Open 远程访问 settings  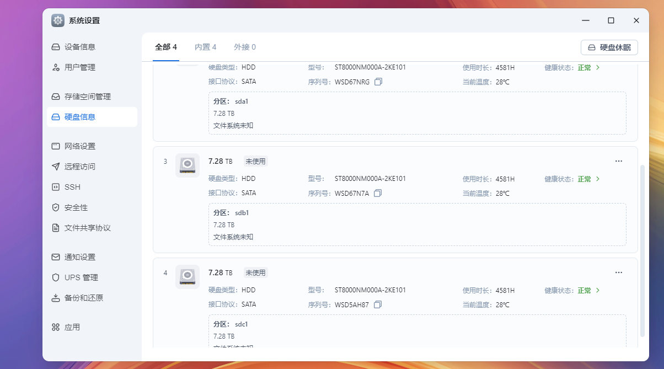coord(92,167)
